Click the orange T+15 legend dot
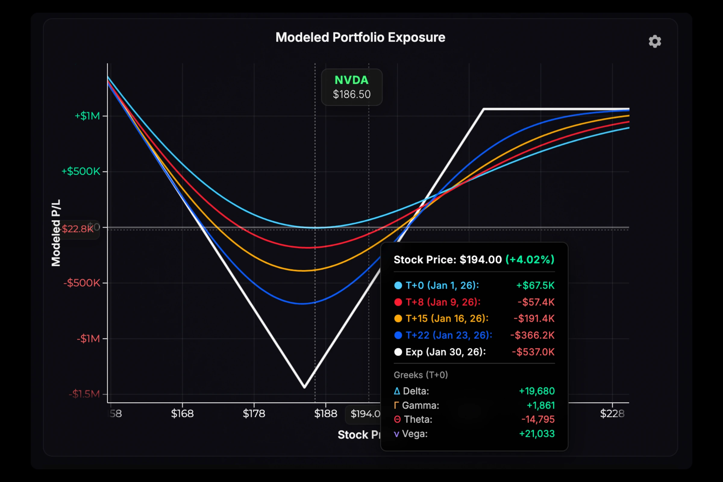This screenshot has height=482, width=723. pos(398,319)
